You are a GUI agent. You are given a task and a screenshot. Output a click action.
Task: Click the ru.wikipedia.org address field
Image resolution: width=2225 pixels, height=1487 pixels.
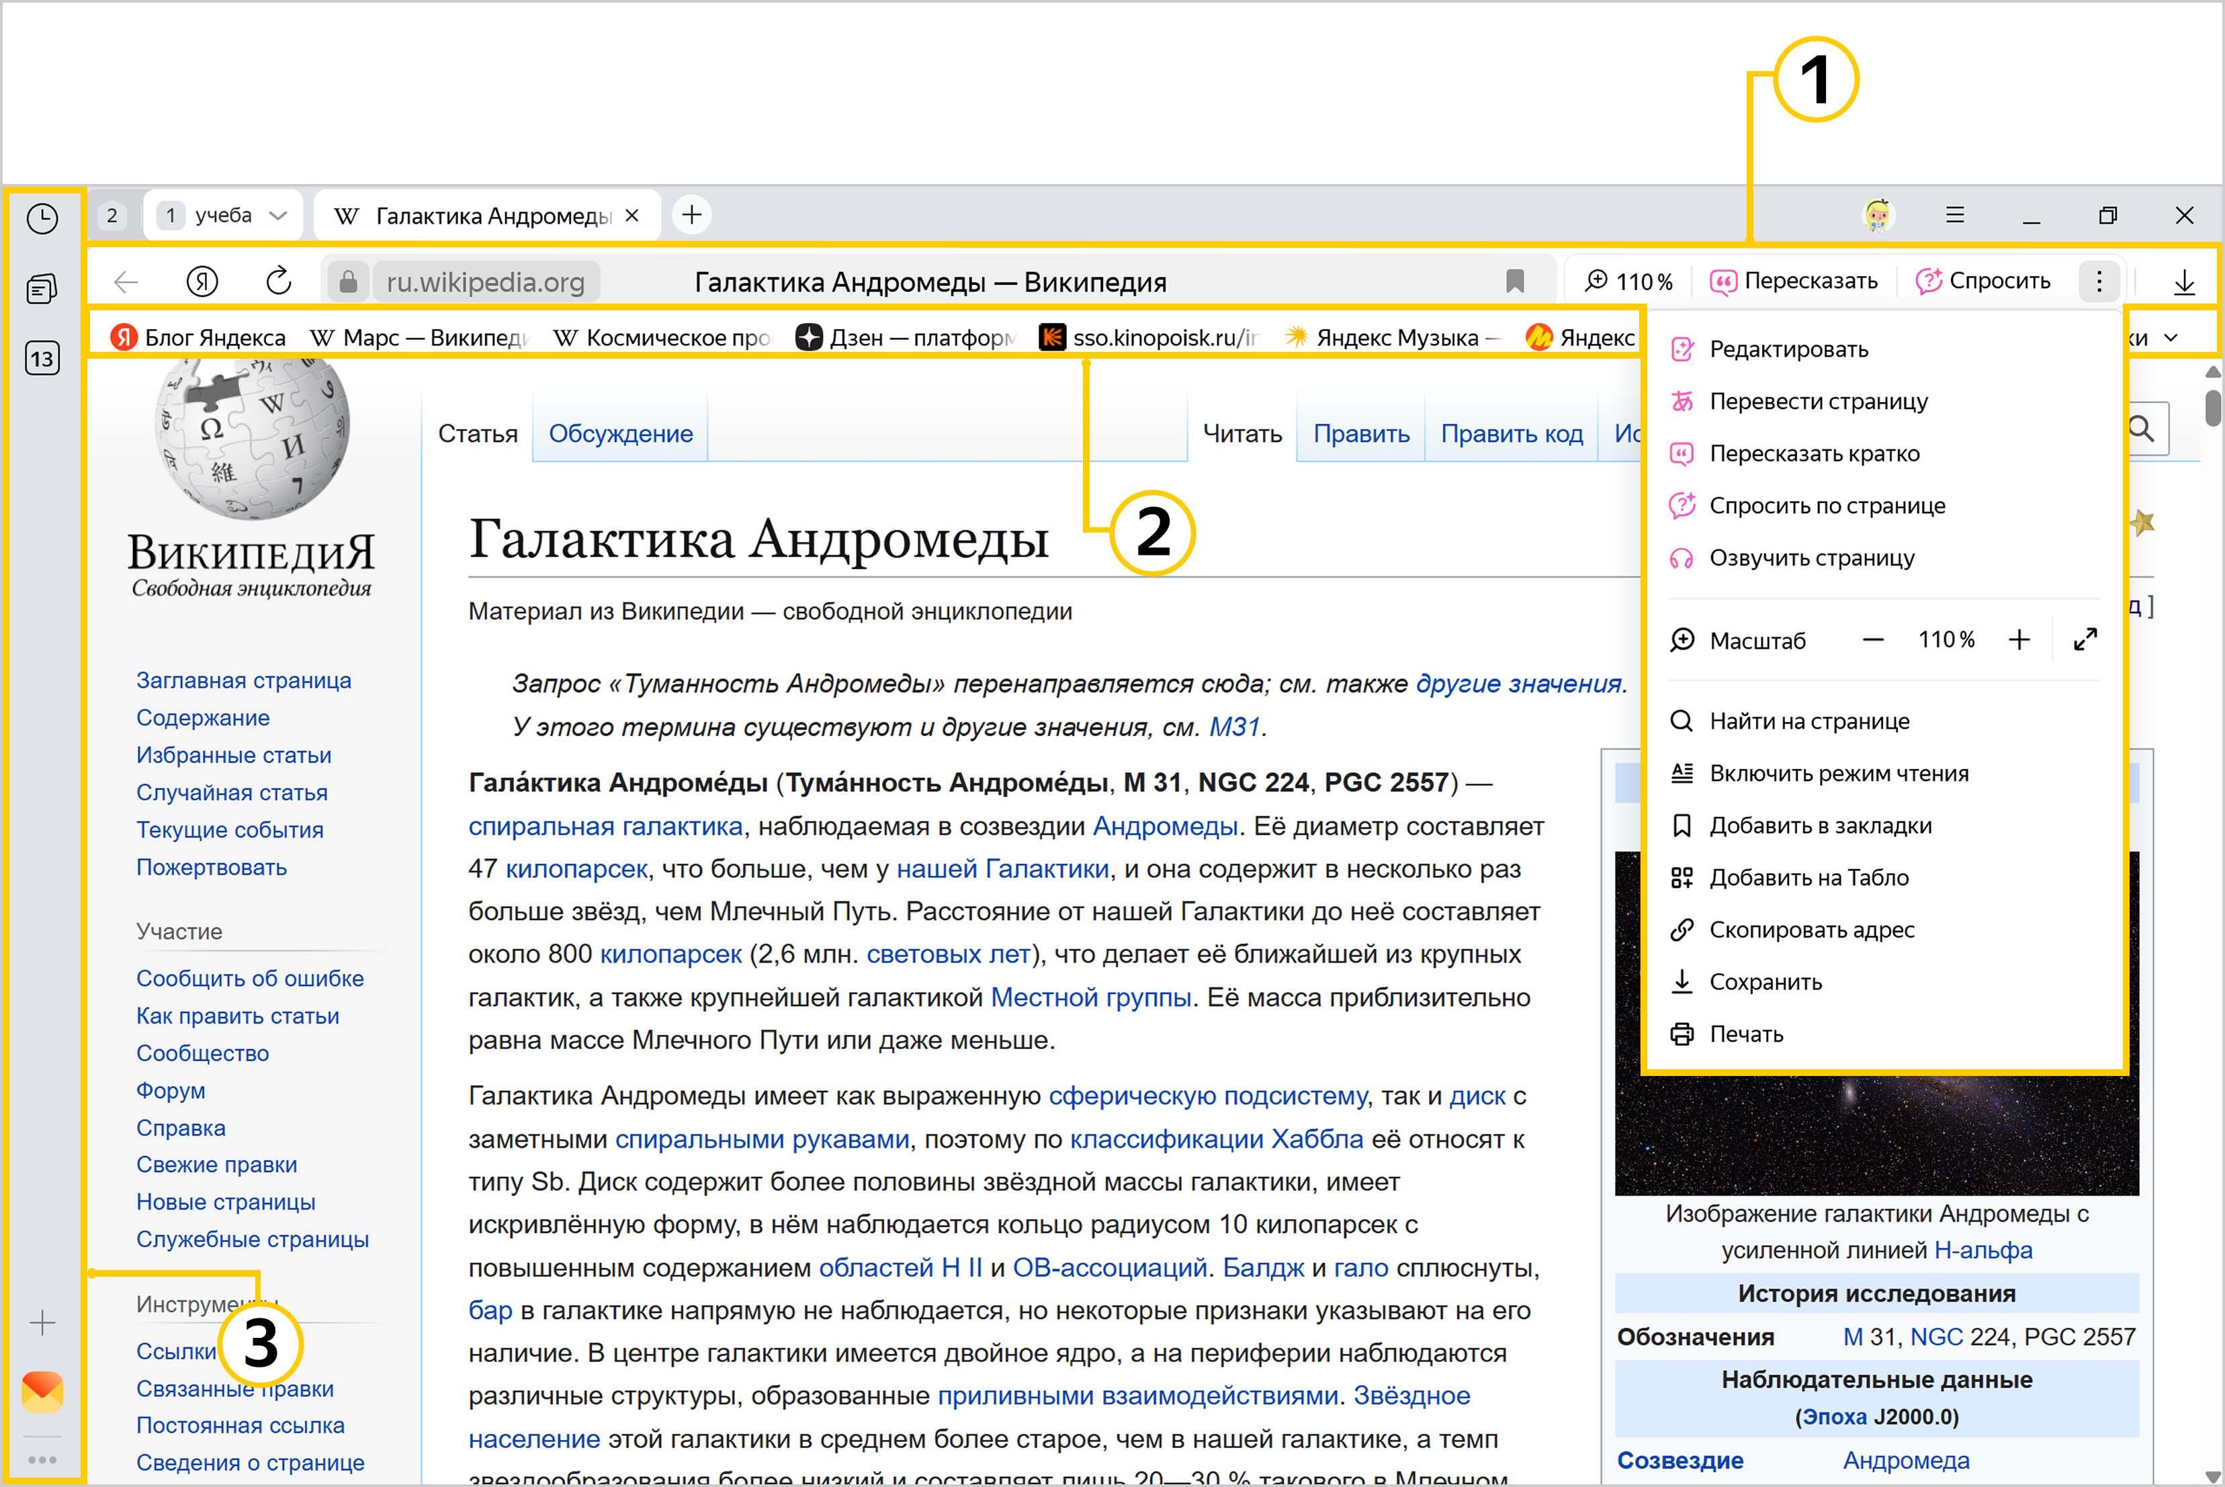(x=486, y=281)
